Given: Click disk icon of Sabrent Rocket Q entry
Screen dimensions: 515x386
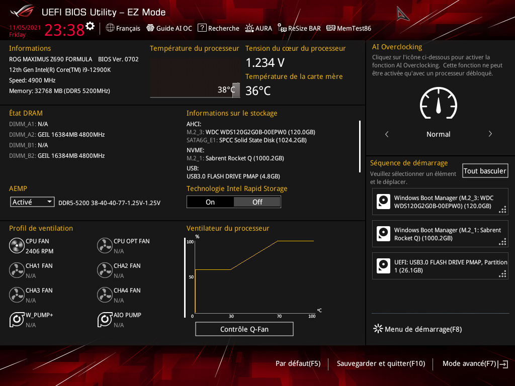Looking at the screenshot, I should tap(383, 234).
